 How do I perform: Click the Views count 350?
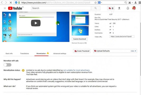pos(114,23)
